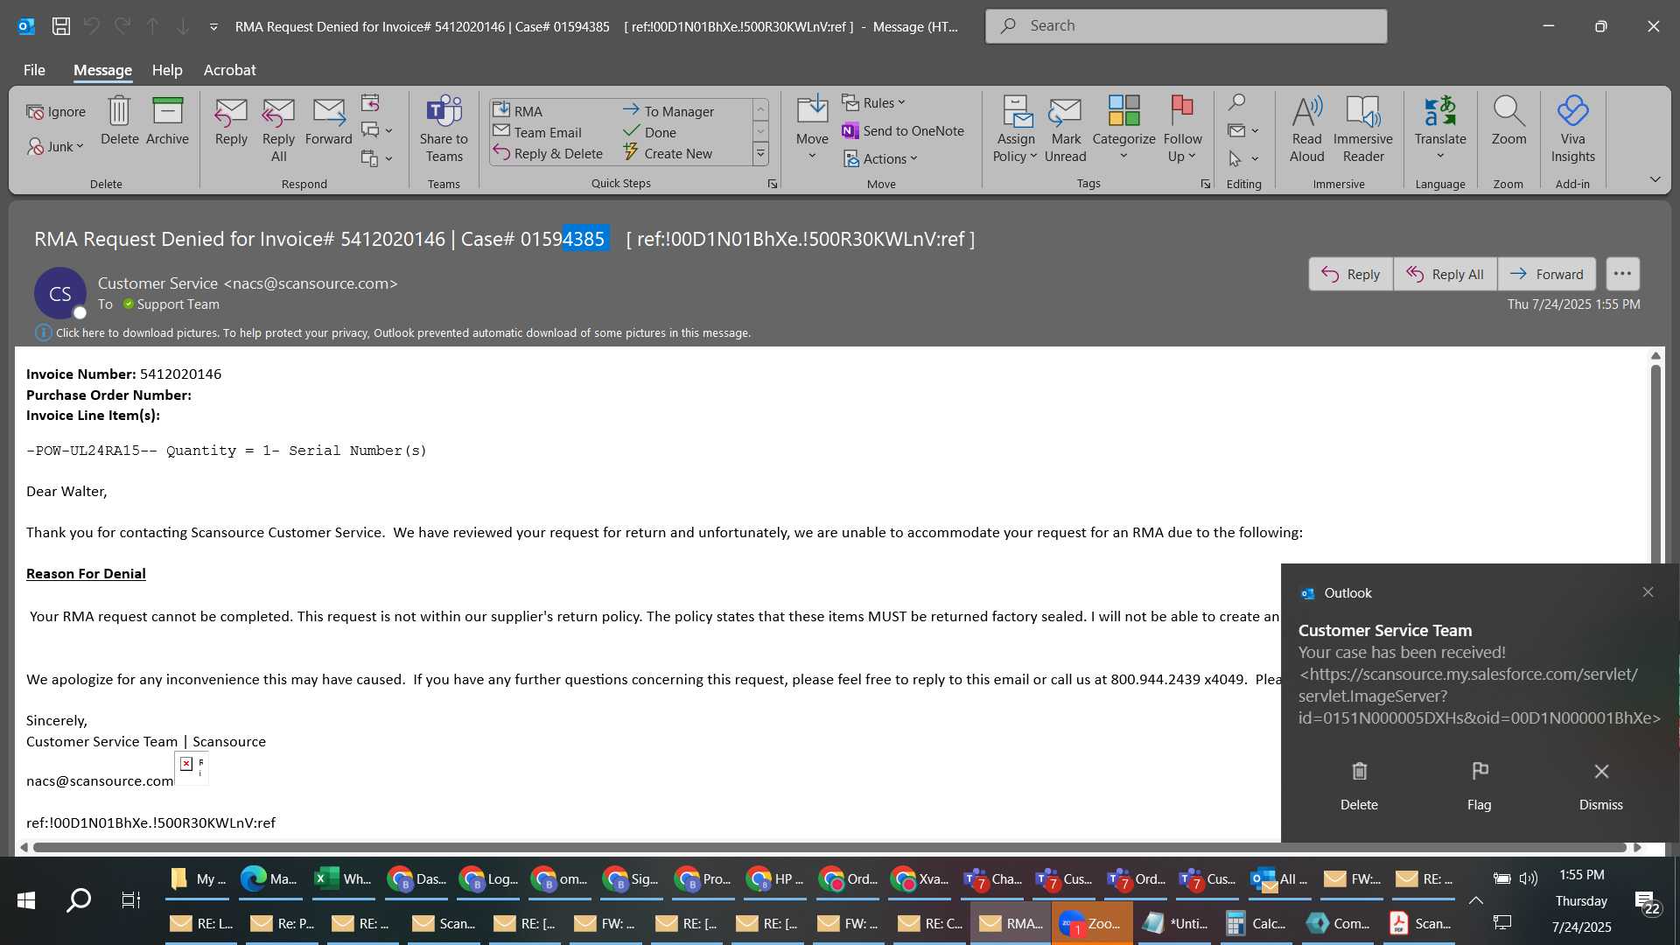Image resolution: width=1680 pixels, height=945 pixels.
Task: Run the Done quick step
Action: coord(649,132)
